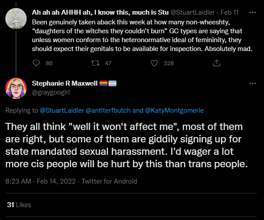Click the 8:23 AM Feb 14, 2022 timestamp
Viewport: 264px width, 220px height.
point(40,181)
